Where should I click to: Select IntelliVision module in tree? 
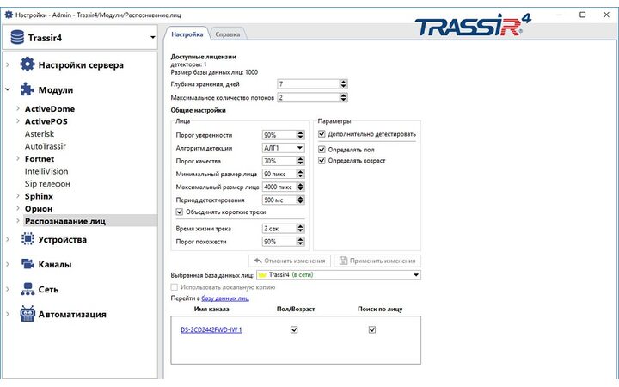46,171
